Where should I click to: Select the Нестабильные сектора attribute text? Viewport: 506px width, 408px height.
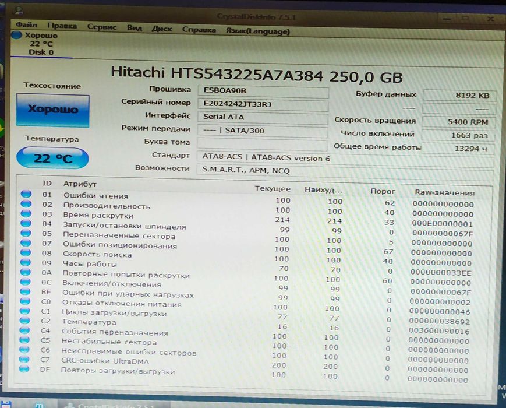click(x=109, y=342)
